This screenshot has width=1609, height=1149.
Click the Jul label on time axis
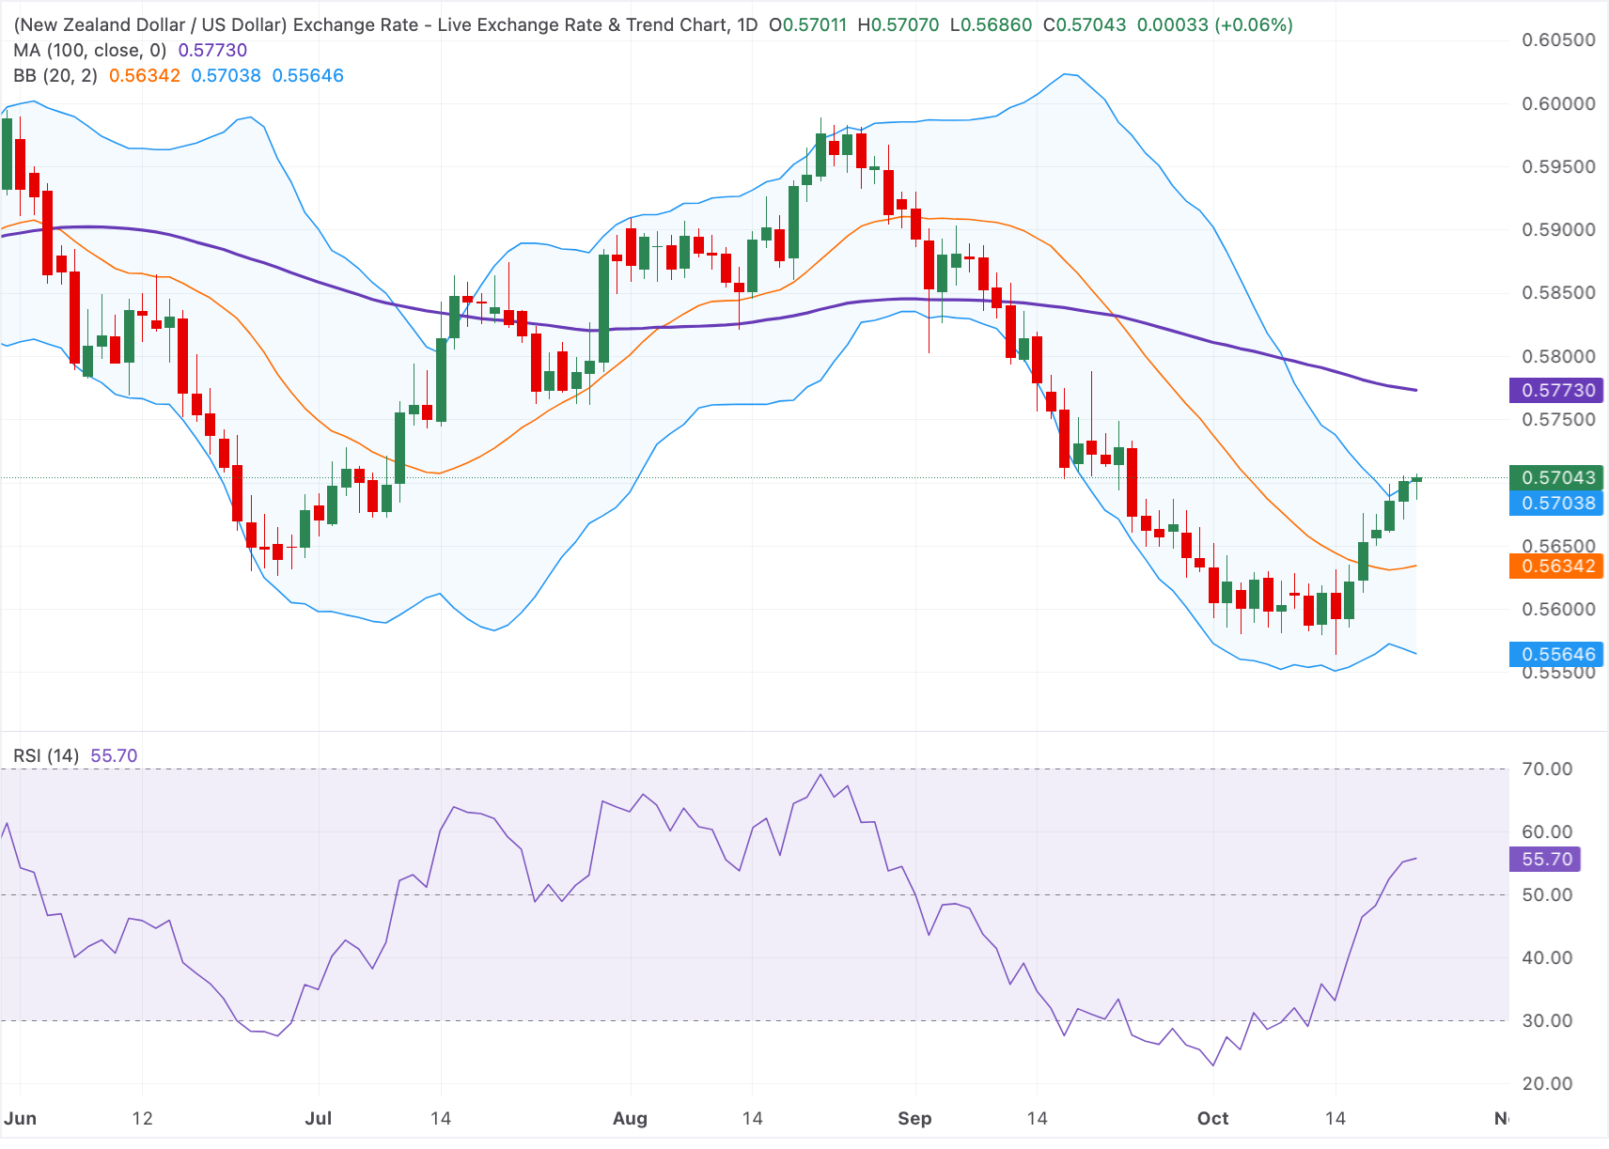coord(319,1118)
